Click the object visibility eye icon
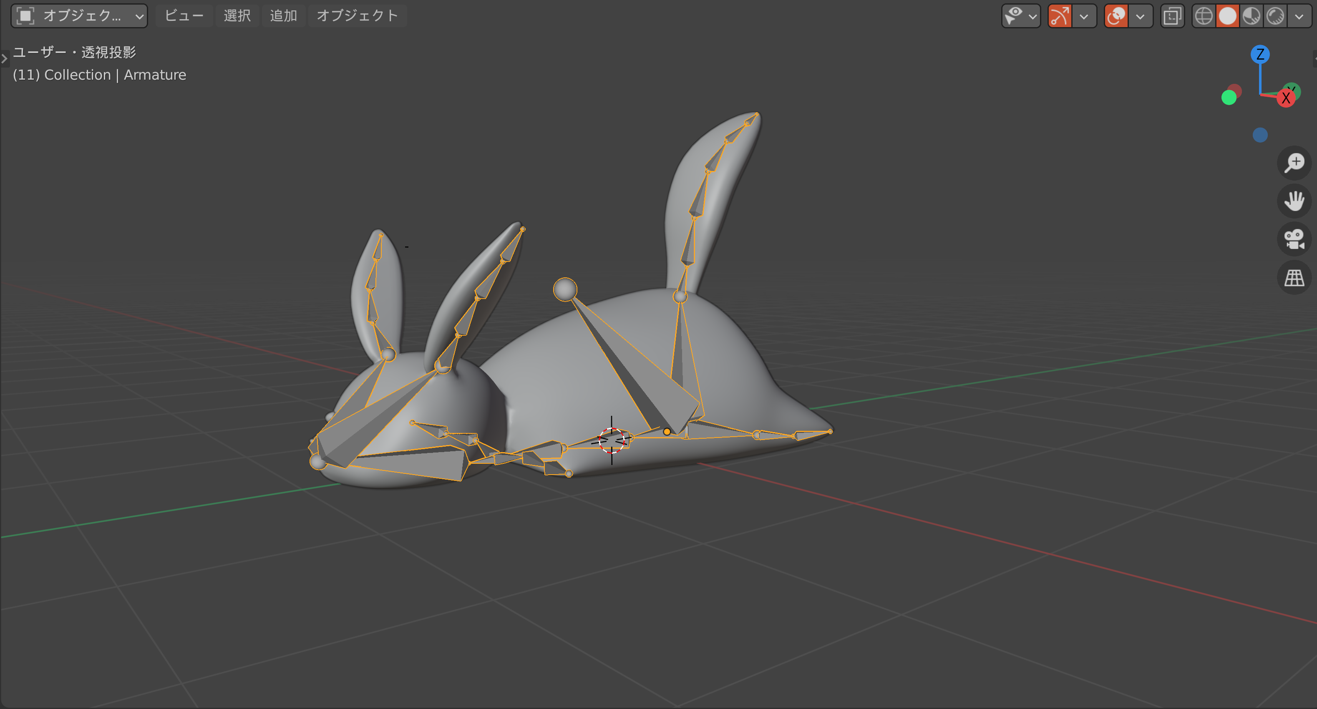 (1013, 16)
